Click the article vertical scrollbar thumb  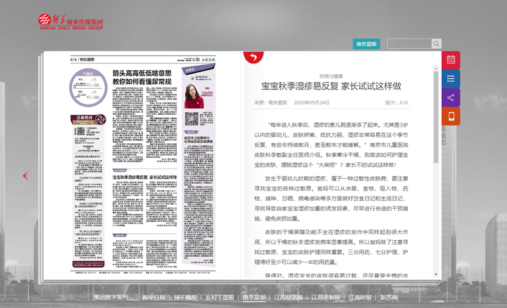point(436,117)
